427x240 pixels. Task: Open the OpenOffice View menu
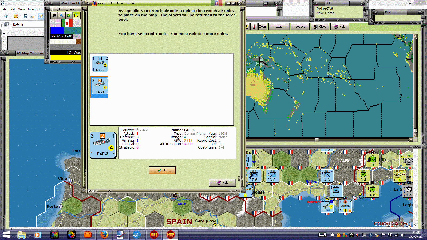[21, 9]
